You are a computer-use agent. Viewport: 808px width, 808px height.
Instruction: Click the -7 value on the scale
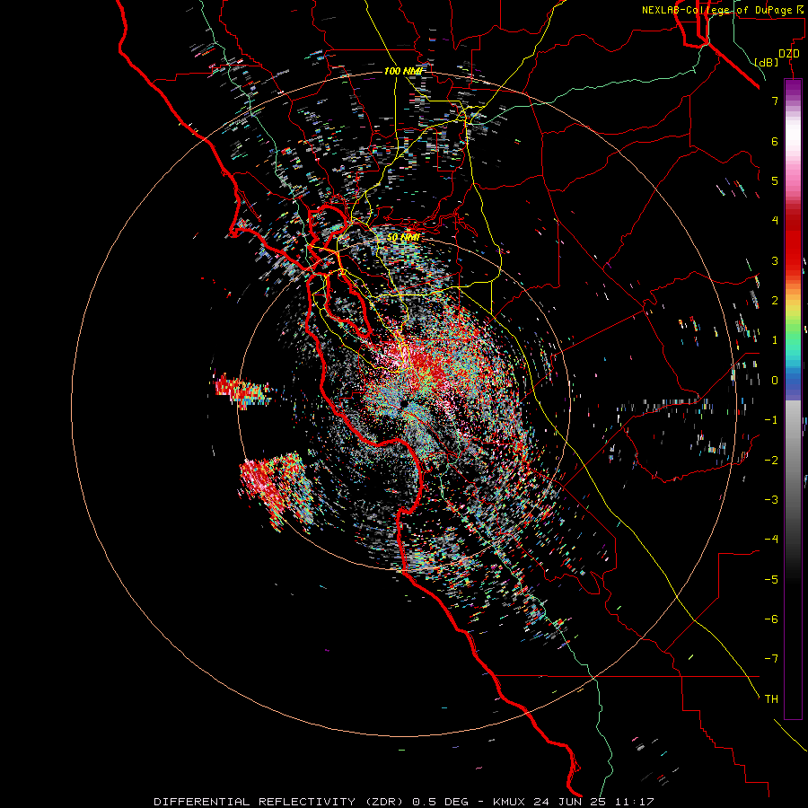click(x=771, y=659)
